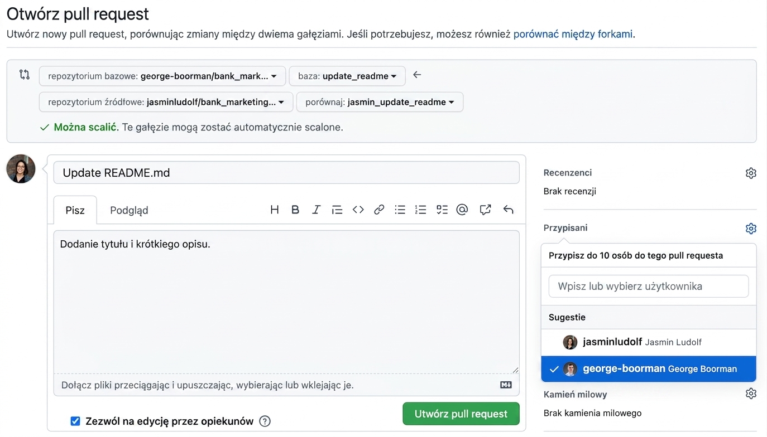Click the Kamień milowy heading

pos(575,394)
